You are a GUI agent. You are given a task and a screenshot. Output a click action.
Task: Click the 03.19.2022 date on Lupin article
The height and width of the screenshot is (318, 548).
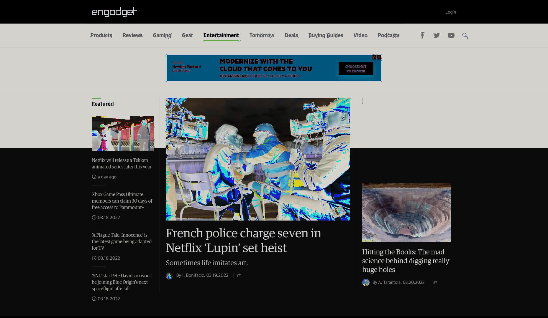[x=217, y=275]
